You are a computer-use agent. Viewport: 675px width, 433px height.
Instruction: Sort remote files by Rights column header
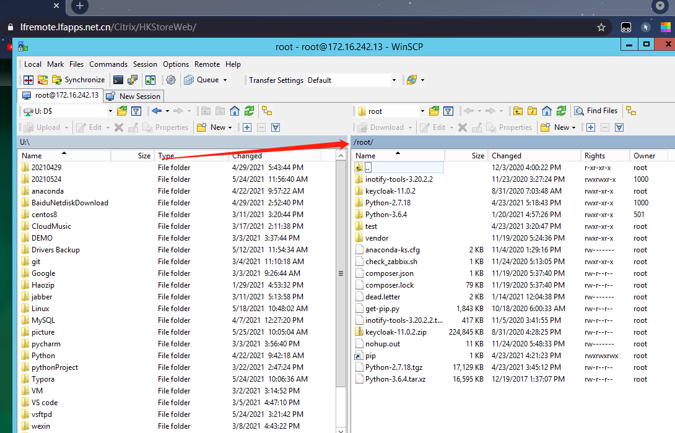[605, 156]
